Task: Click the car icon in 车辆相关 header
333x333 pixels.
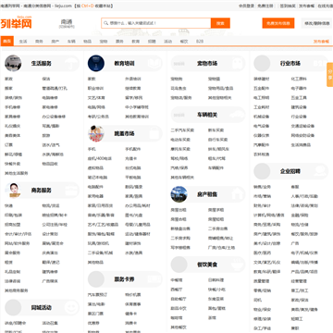Action: point(237,115)
